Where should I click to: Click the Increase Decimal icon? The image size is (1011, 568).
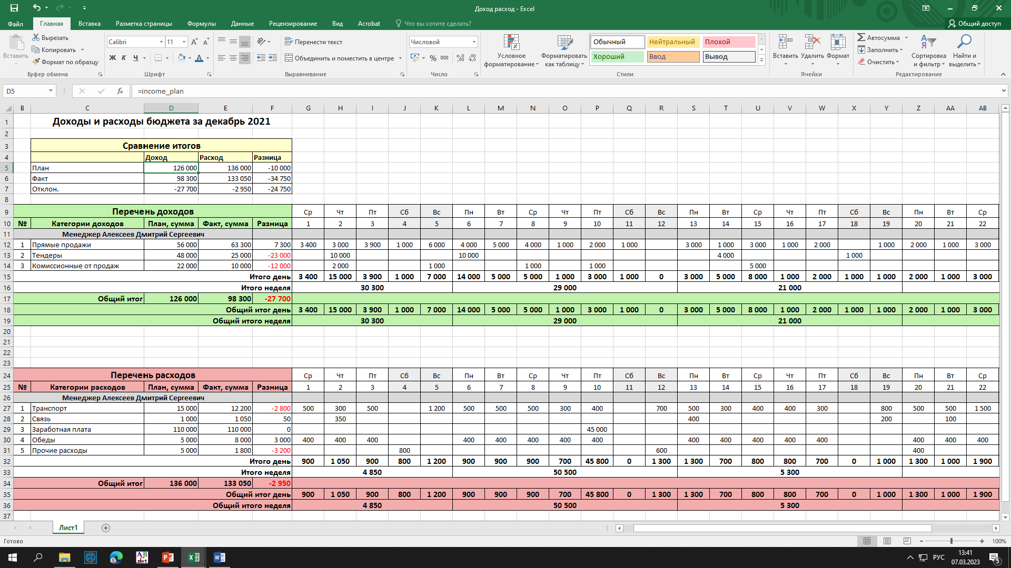[x=461, y=58]
